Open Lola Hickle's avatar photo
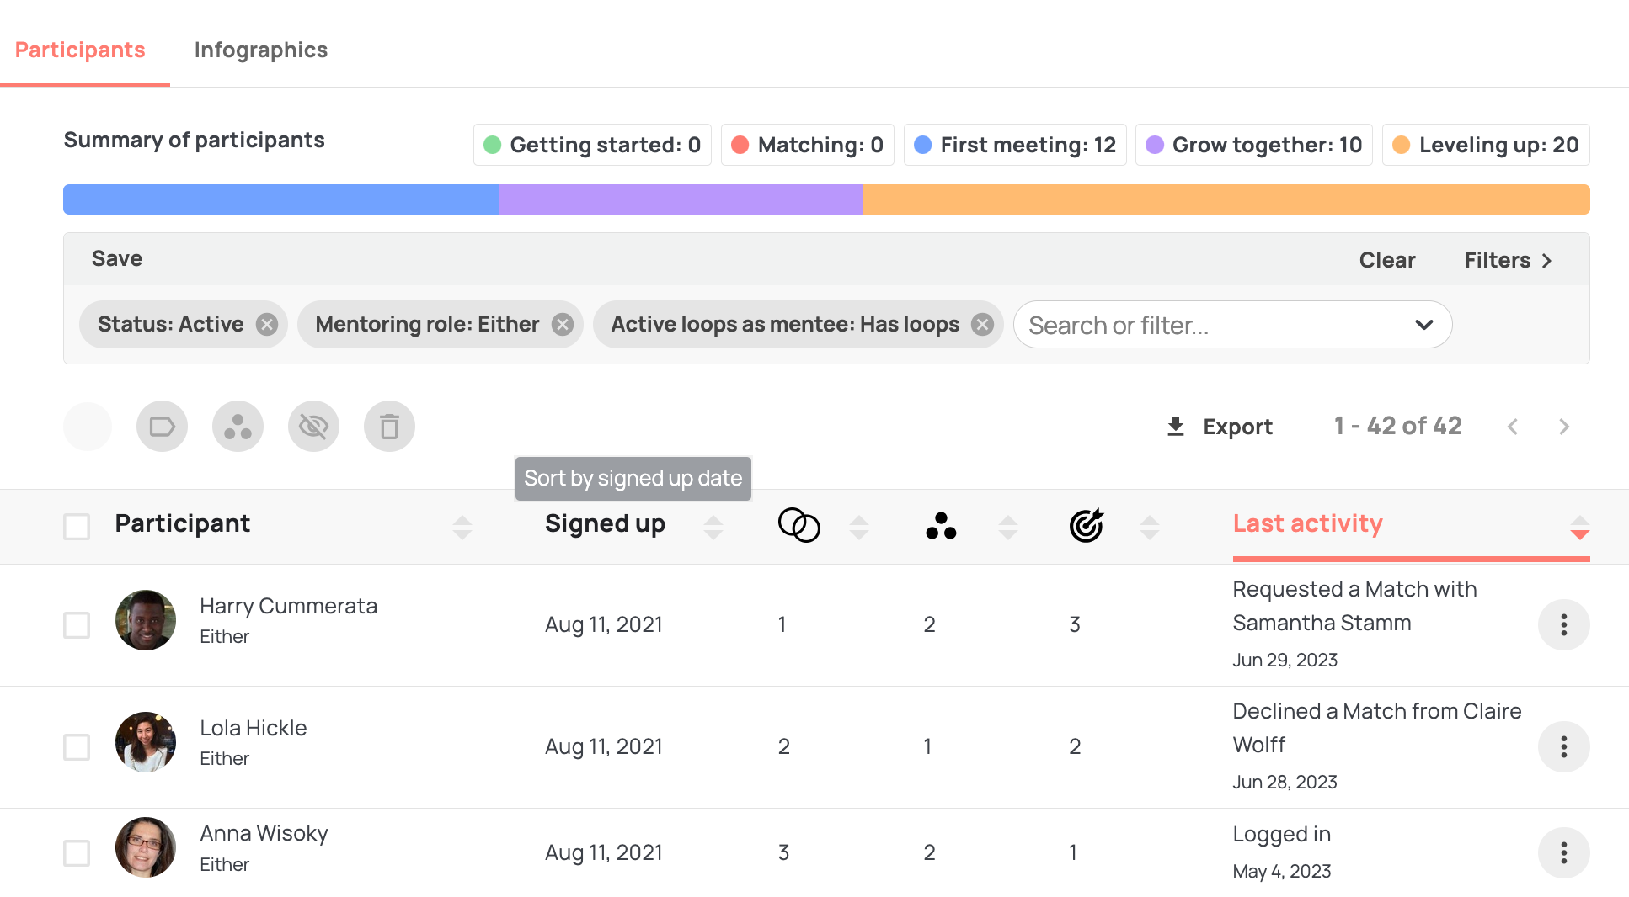The height and width of the screenshot is (897, 1629). click(146, 742)
